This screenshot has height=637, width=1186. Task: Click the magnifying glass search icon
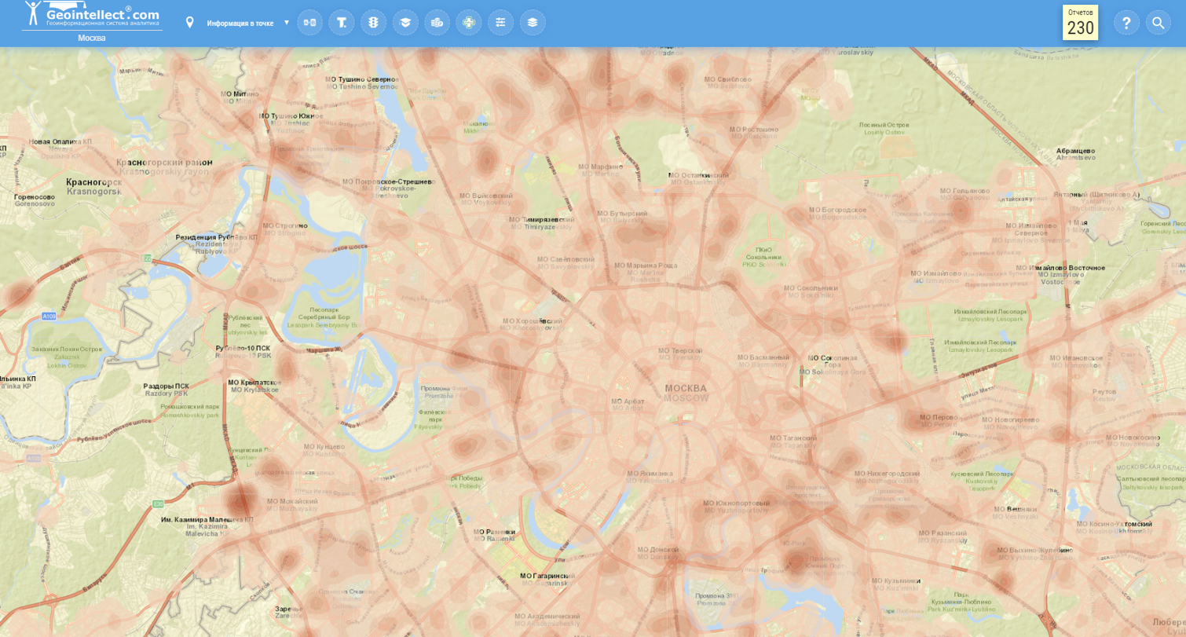[x=1158, y=23]
